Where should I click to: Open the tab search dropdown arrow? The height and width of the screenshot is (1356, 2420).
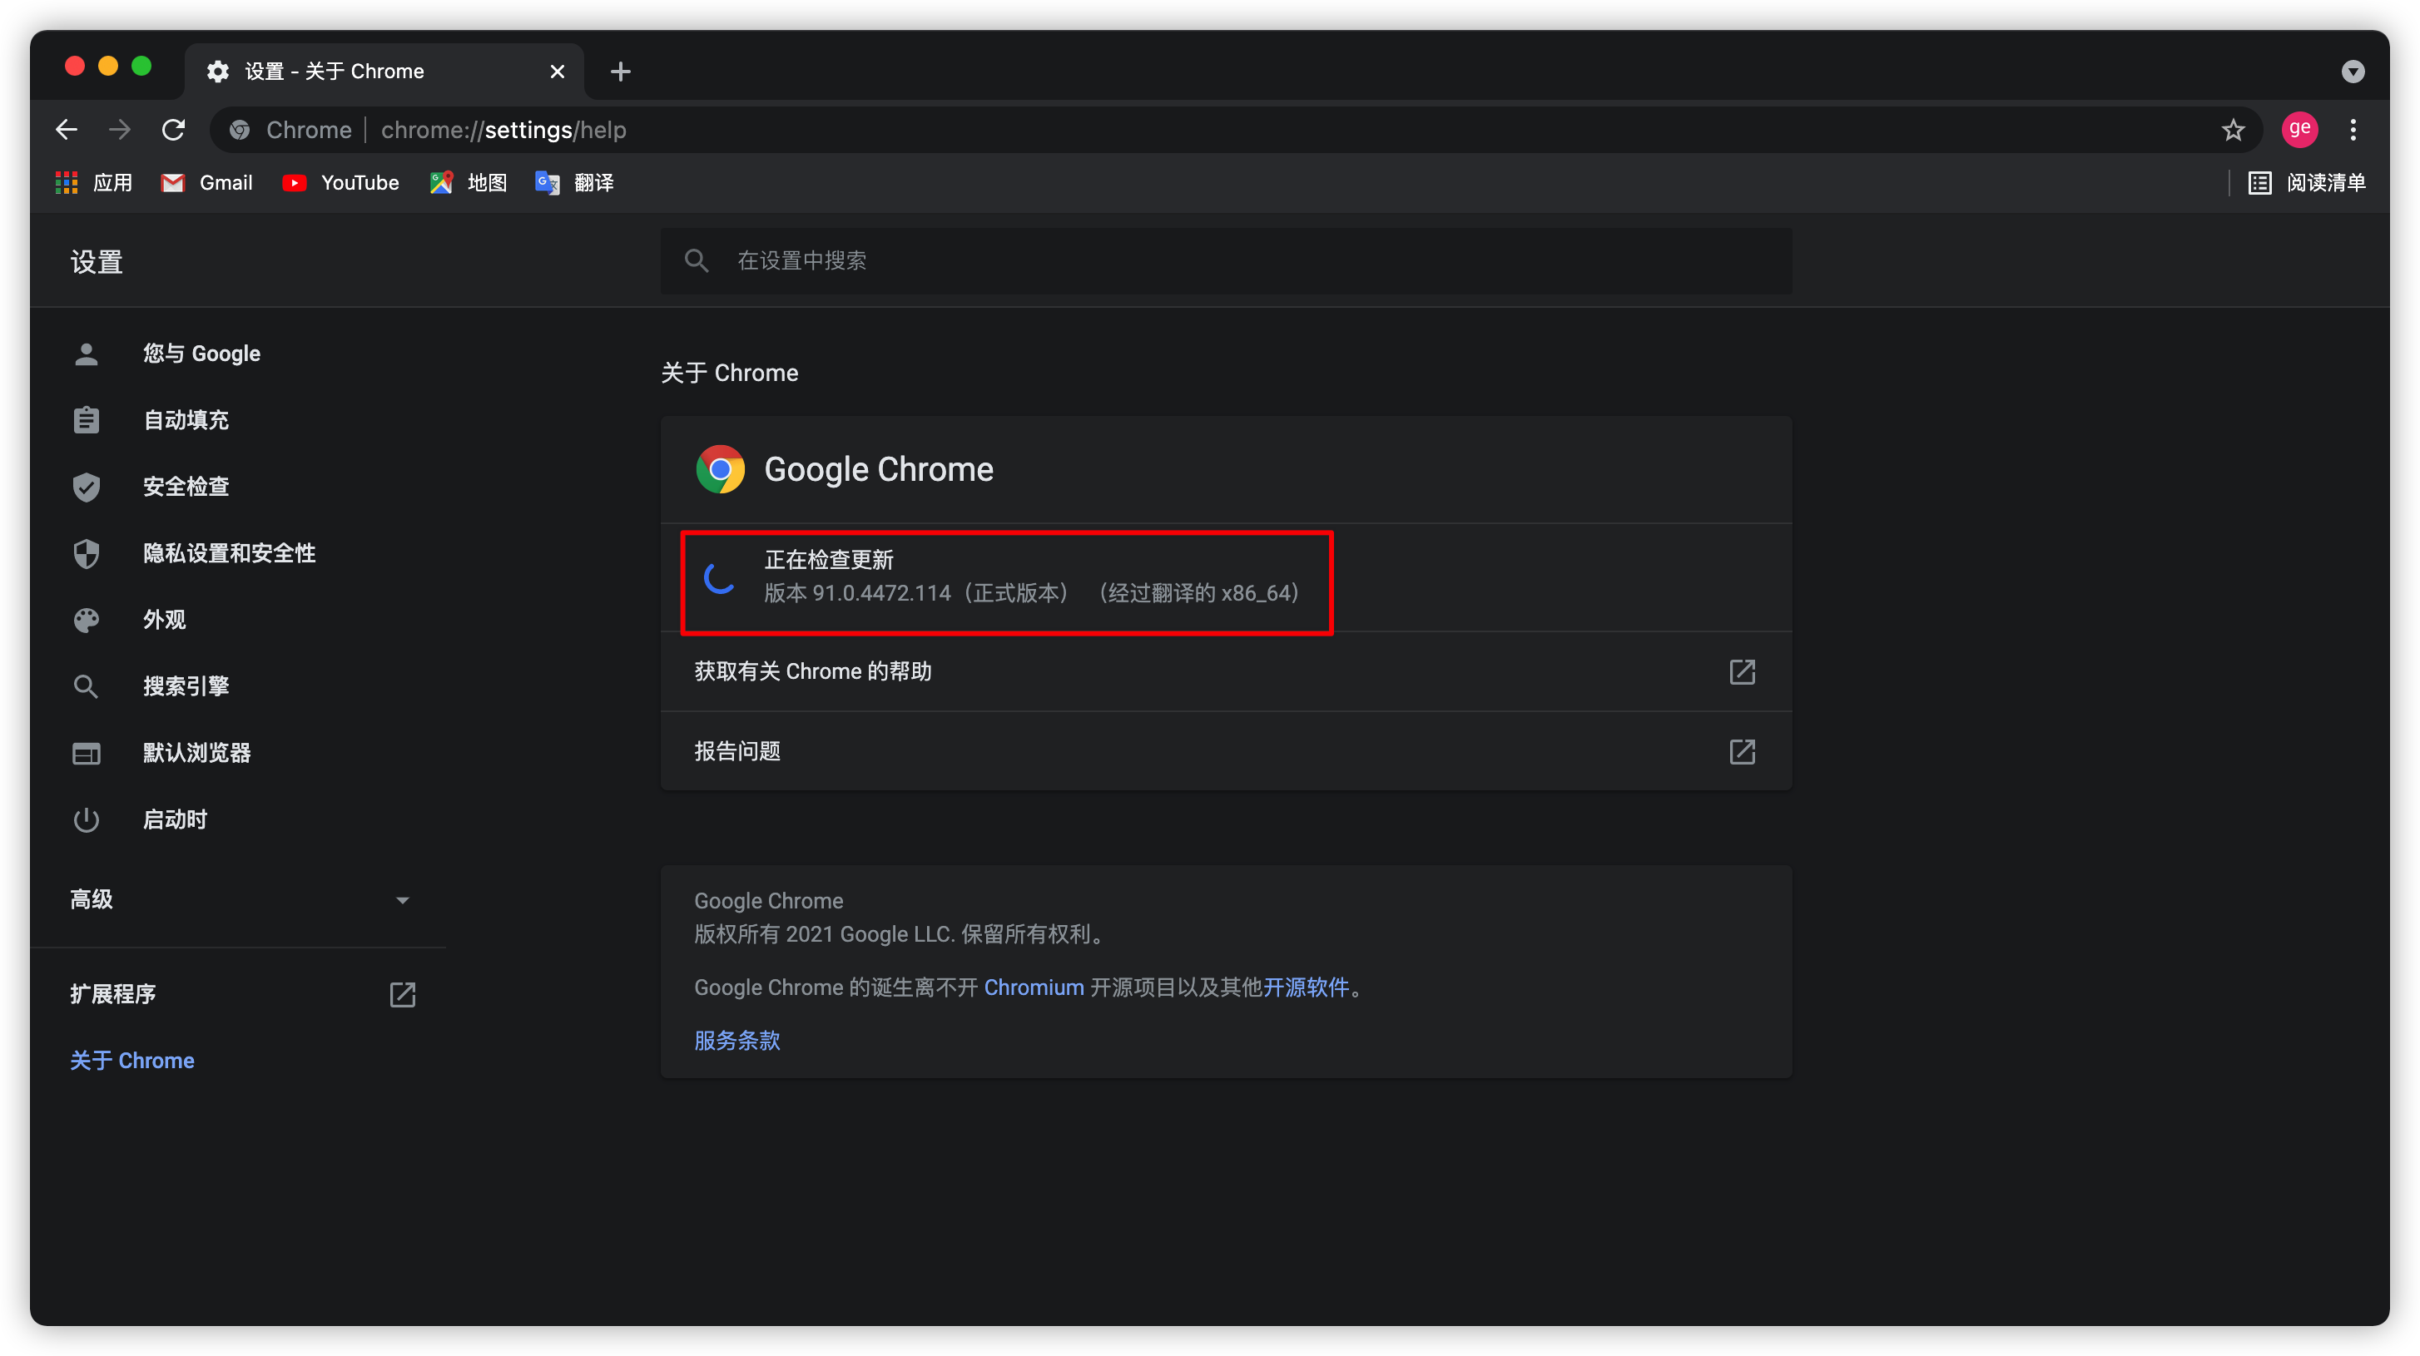point(2353,72)
